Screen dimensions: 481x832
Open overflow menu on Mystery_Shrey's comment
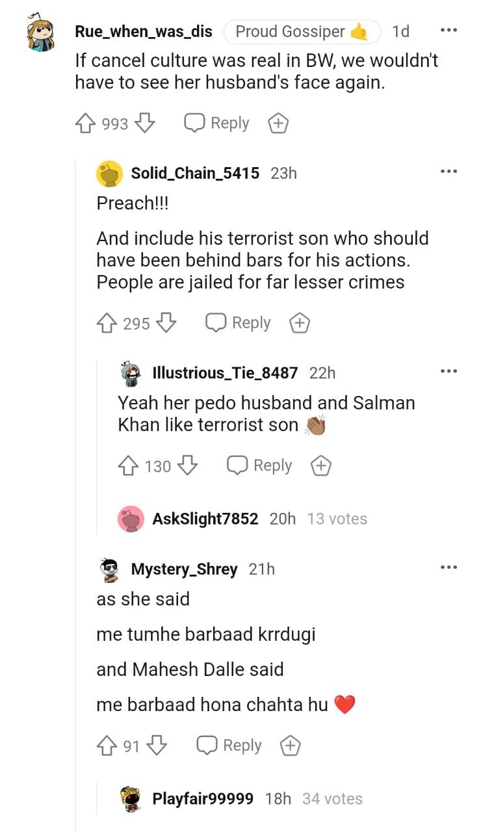[448, 567]
